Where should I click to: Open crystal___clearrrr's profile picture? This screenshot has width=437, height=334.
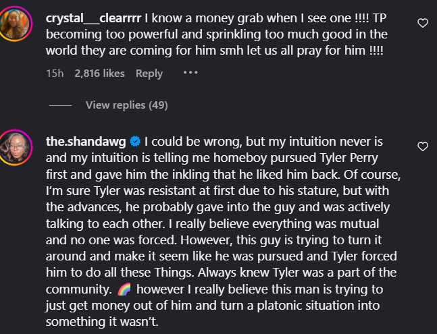coord(24,27)
